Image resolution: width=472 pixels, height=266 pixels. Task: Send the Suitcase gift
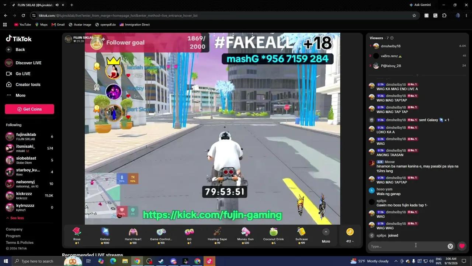pyautogui.click(x=302, y=235)
